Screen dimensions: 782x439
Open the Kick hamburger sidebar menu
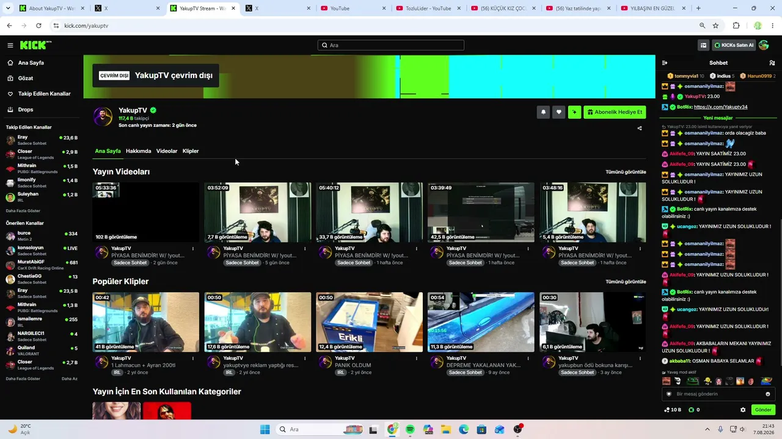(x=10, y=45)
